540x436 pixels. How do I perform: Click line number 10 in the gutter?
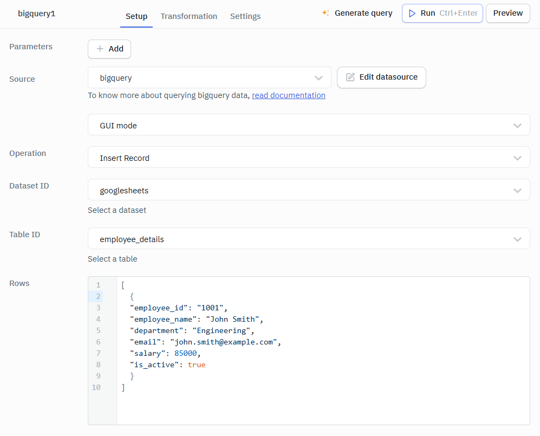pyautogui.click(x=96, y=387)
